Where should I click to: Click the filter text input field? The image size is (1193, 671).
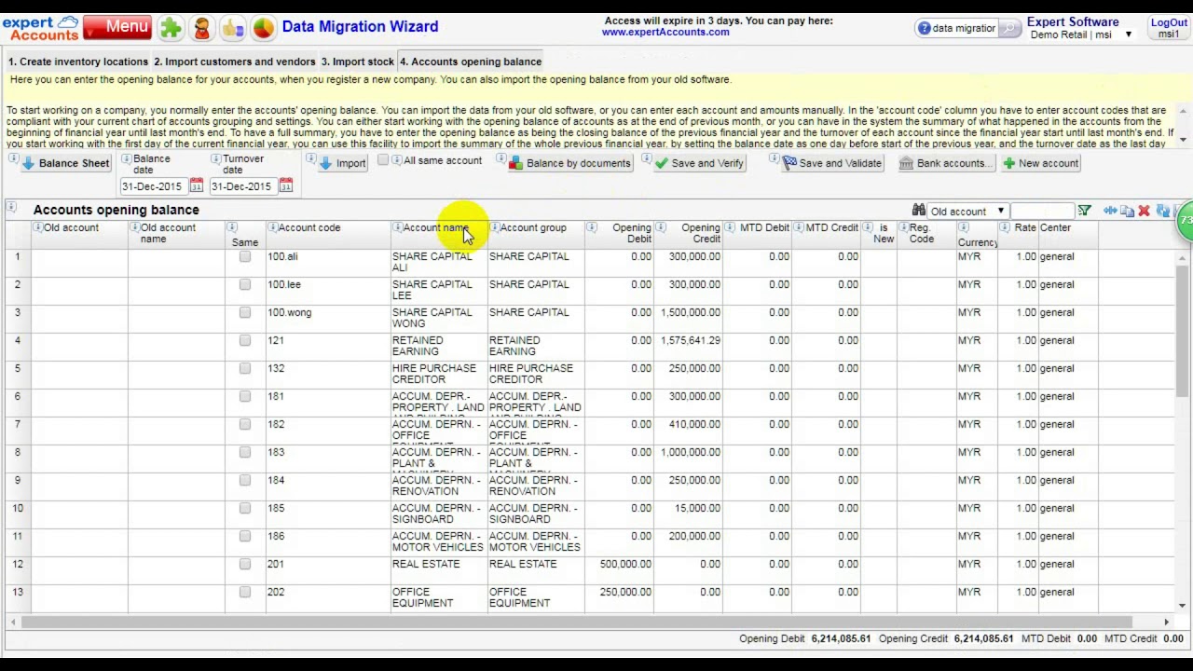pos(1042,212)
